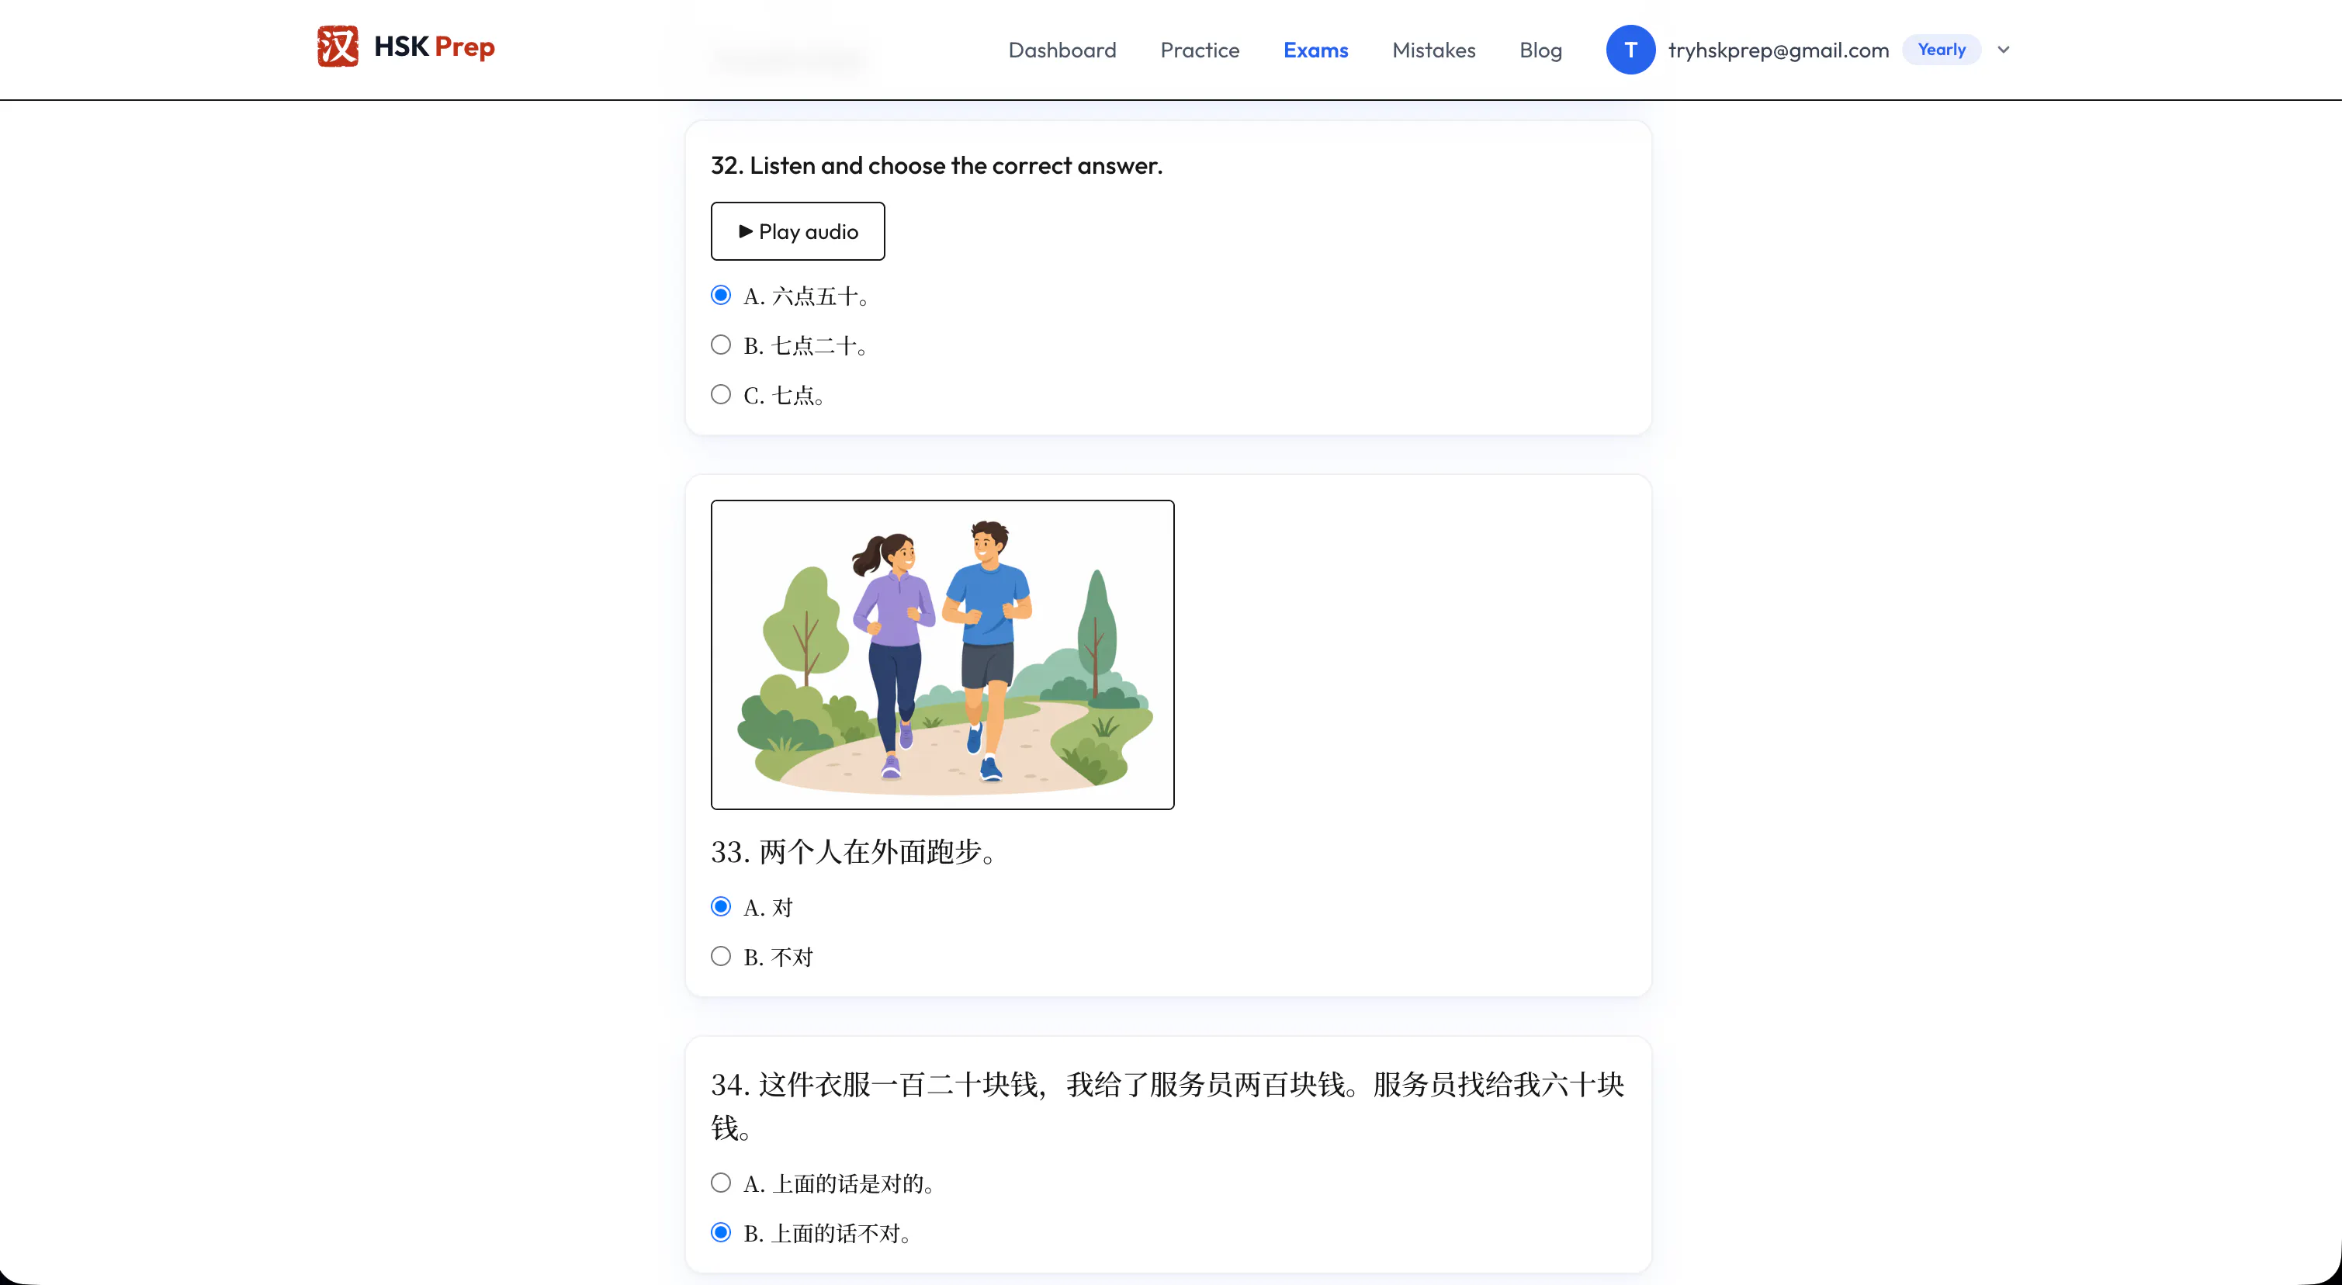The image size is (2342, 1285).
Task: Click the Yearly plan badge
Action: click(x=1941, y=50)
